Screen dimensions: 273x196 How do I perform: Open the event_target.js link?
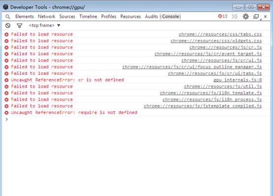point(208,54)
